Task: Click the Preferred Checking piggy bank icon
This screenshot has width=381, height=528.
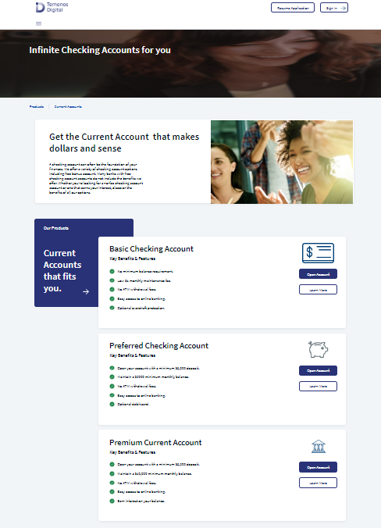Action: point(318,349)
